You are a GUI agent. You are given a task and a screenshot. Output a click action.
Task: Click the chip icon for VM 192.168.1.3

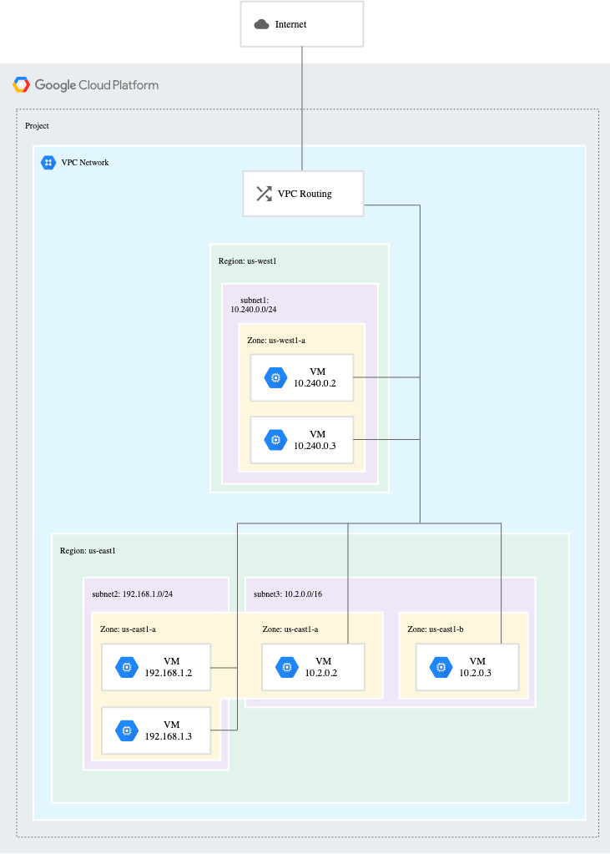click(x=127, y=730)
